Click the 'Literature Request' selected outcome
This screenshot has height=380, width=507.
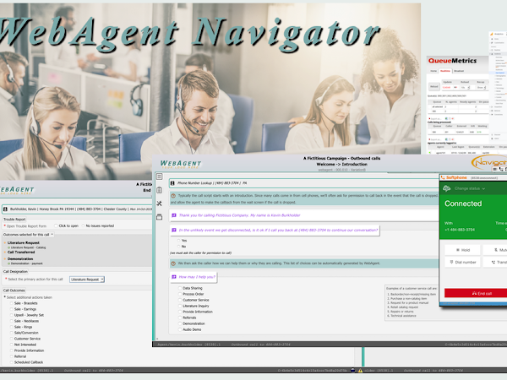24,242
